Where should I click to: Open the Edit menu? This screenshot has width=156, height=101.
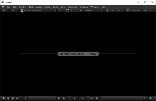[x=15, y=7]
